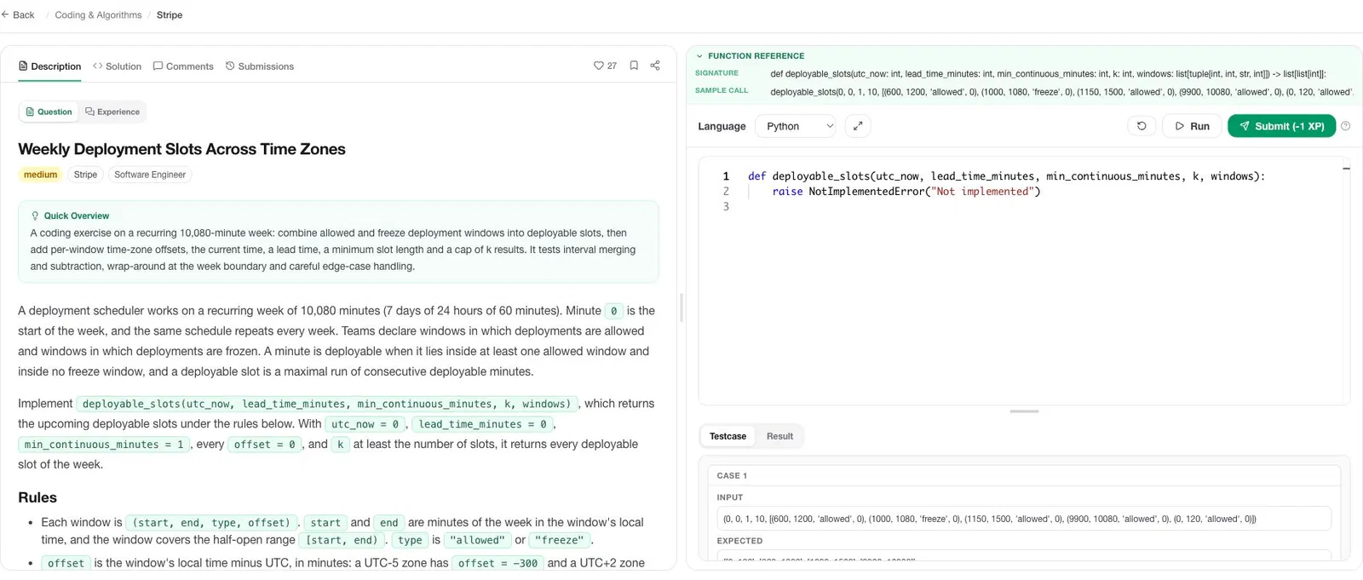The height and width of the screenshot is (580, 1363).
Task: Click the Stripe breadcrumb
Action: [x=170, y=15]
